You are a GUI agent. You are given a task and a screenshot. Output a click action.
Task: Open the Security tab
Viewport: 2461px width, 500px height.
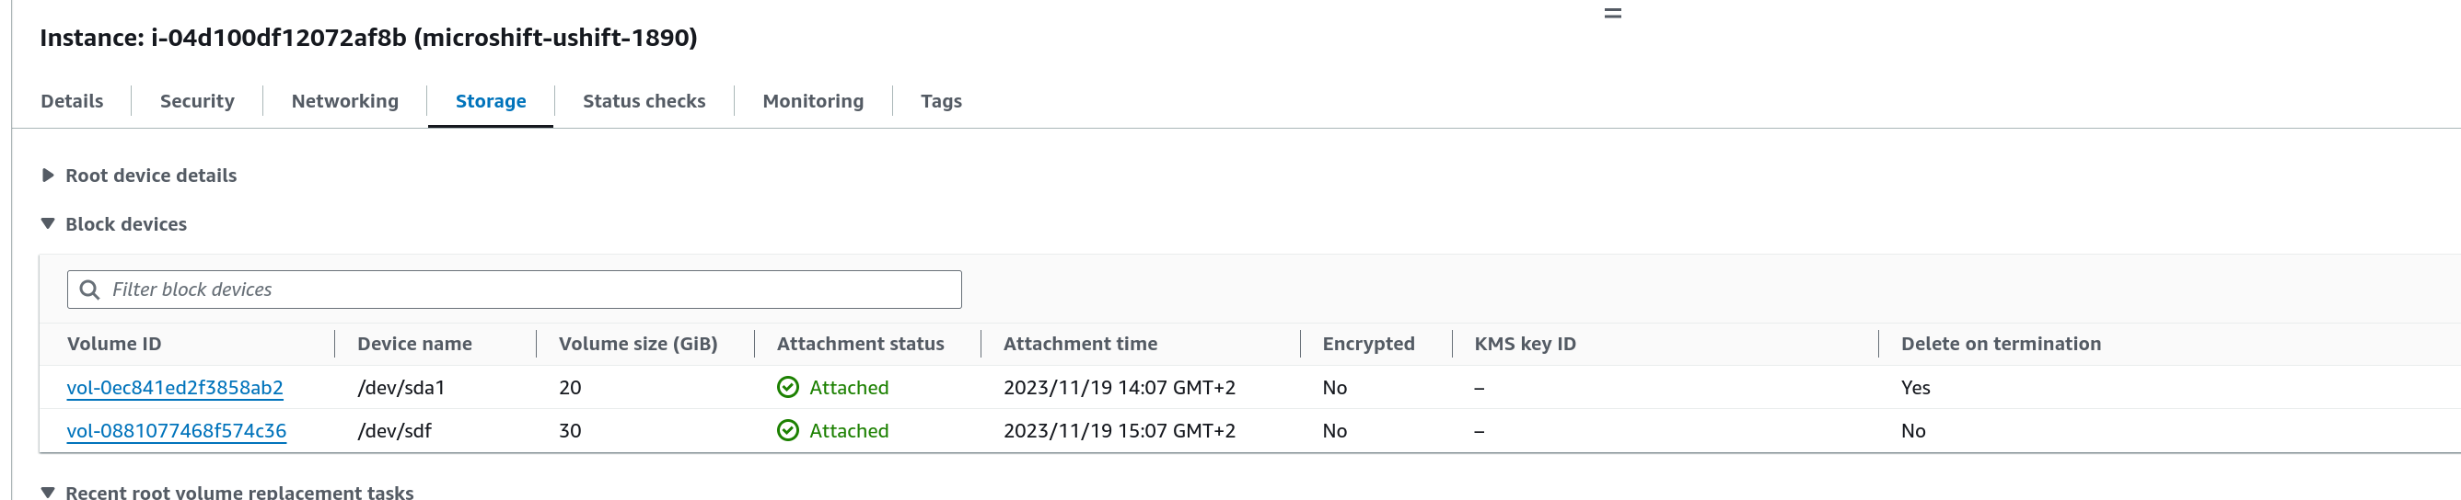197,101
